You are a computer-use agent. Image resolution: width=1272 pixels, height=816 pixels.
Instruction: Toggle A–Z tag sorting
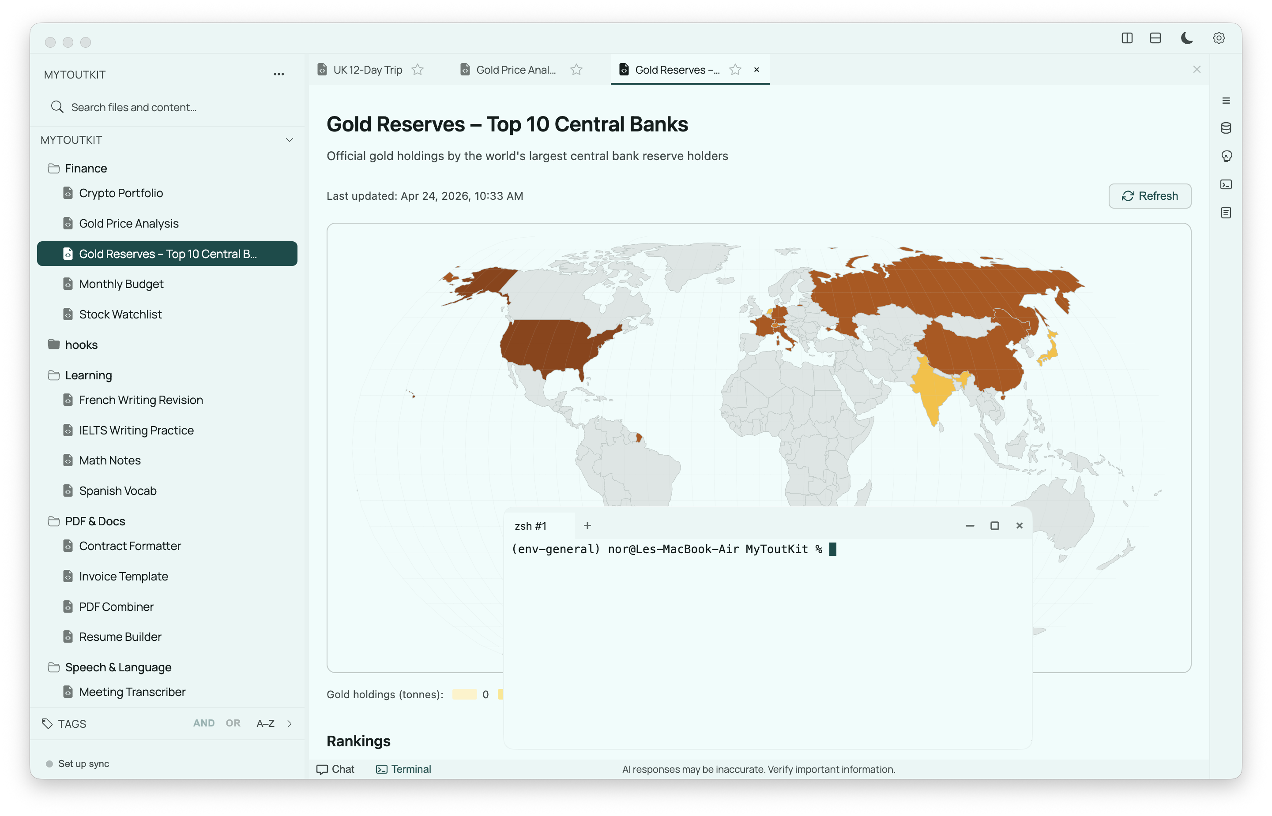265,723
